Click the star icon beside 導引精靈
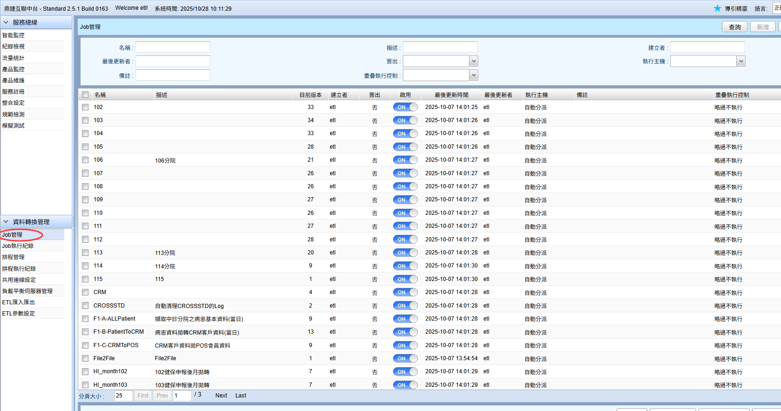The width and height of the screenshot is (781, 411). click(x=717, y=8)
